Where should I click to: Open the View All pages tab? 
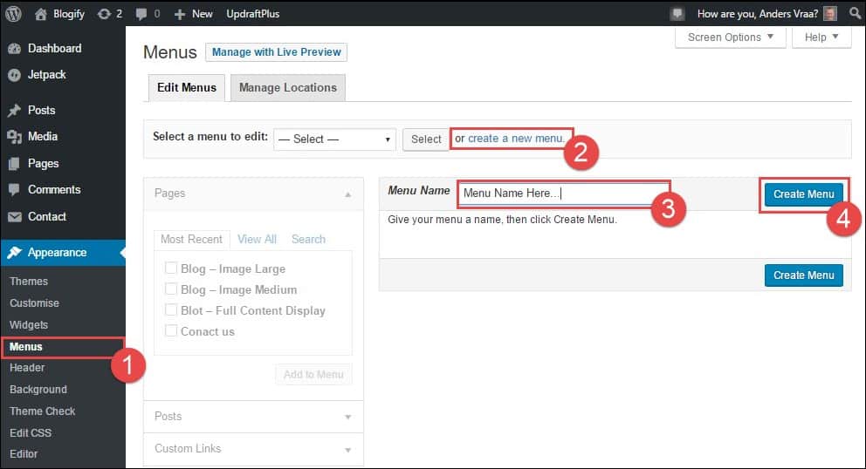click(x=257, y=239)
